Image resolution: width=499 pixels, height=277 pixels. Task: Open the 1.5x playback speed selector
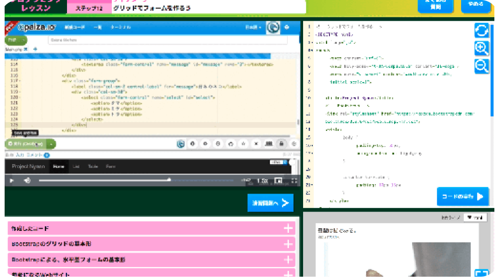[262, 181]
